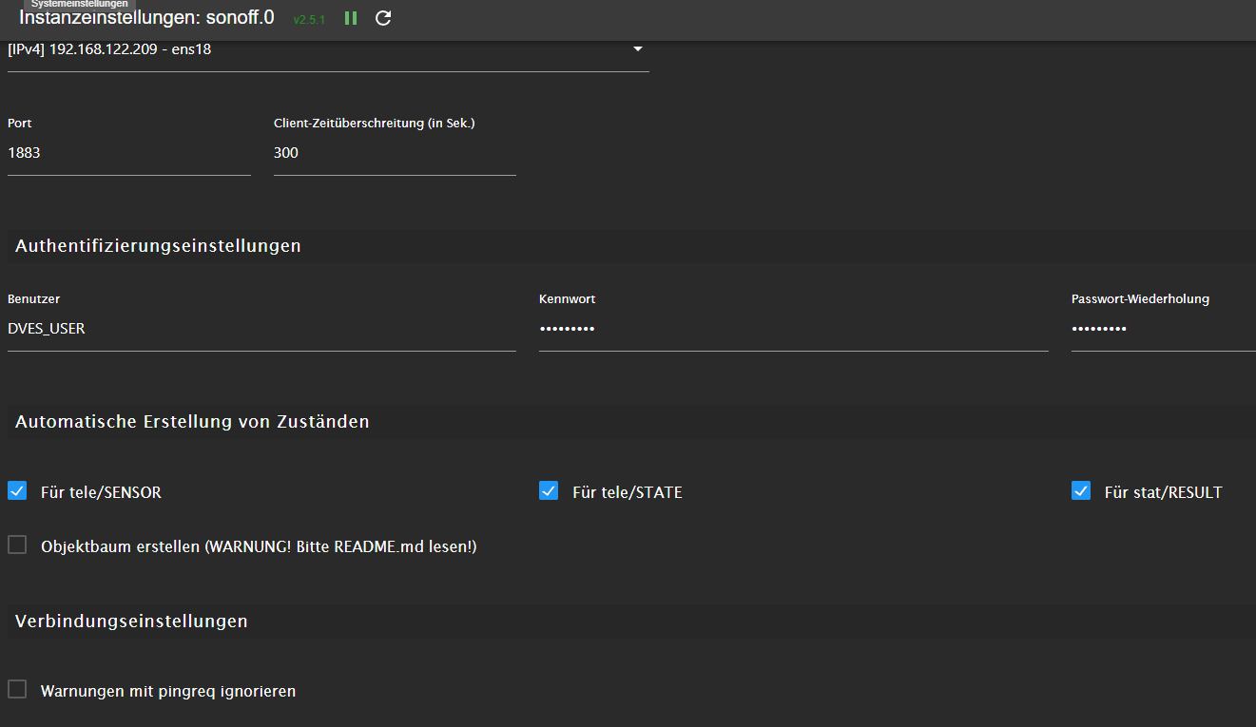Click the Authentifizierungseinstellungen heading
This screenshot has height=727, width=1256.
[158, 246]
